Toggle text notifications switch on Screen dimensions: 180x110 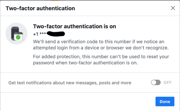click(x=156, y=82)
